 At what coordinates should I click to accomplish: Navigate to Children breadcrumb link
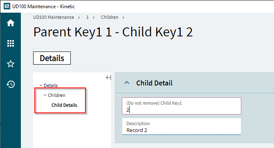click(x=110, y=17)
